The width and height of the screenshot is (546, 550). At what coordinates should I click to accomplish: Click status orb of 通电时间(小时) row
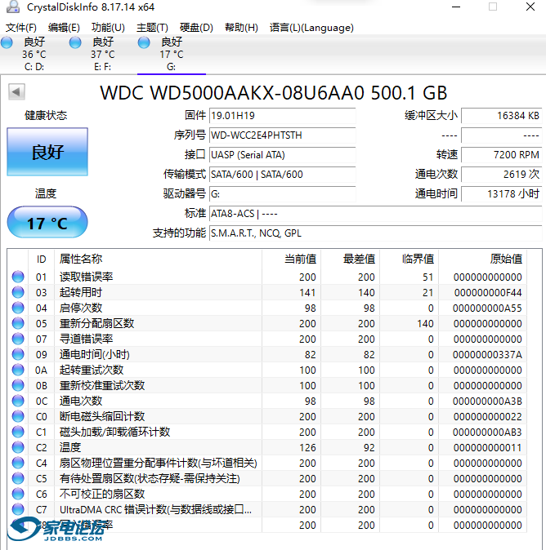[x=18, y=354]
